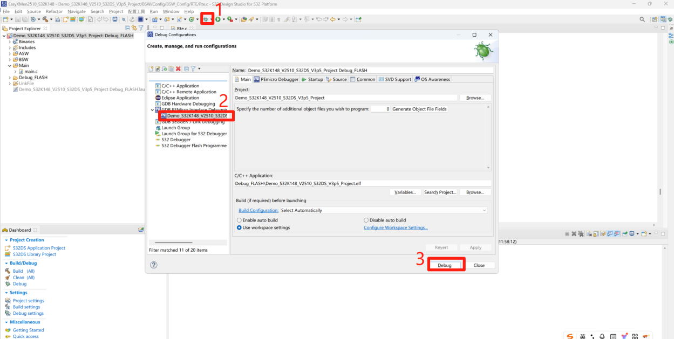The height and width of the screenshot is (339, 674).
Task: Click the Help question mark icon in the dialog
Action: click(154, 265)
